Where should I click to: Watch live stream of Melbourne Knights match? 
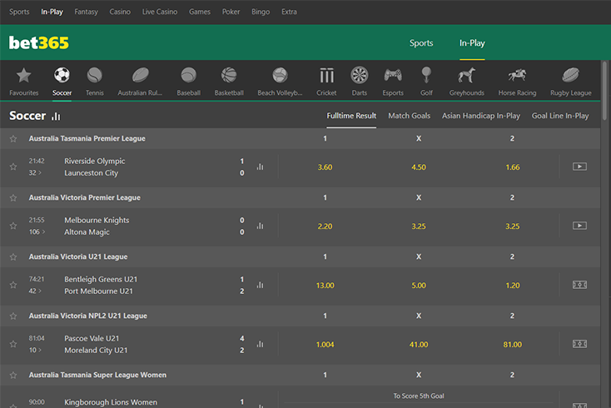pos(579,226)
